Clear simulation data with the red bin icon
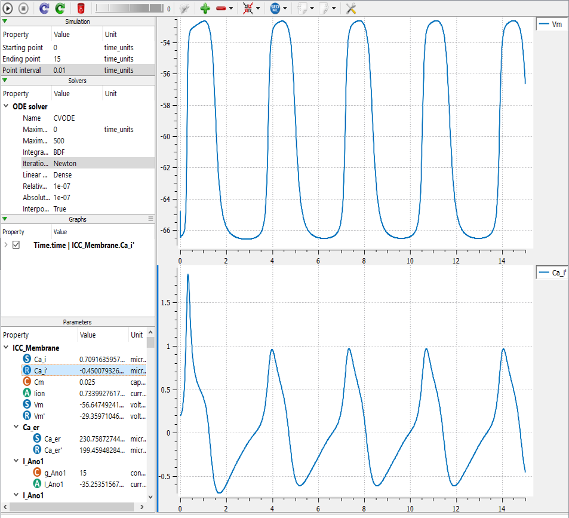The height and width of the screenshot is (518, 569). pyautogui.click(x=81, y=8)
